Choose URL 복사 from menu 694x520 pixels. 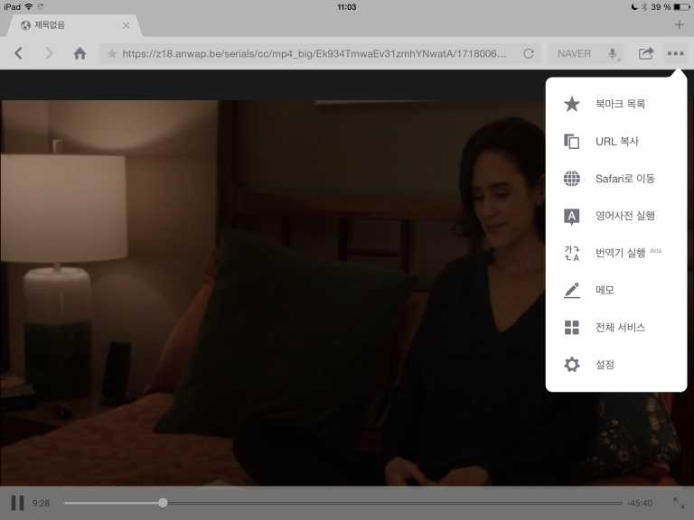616,142
